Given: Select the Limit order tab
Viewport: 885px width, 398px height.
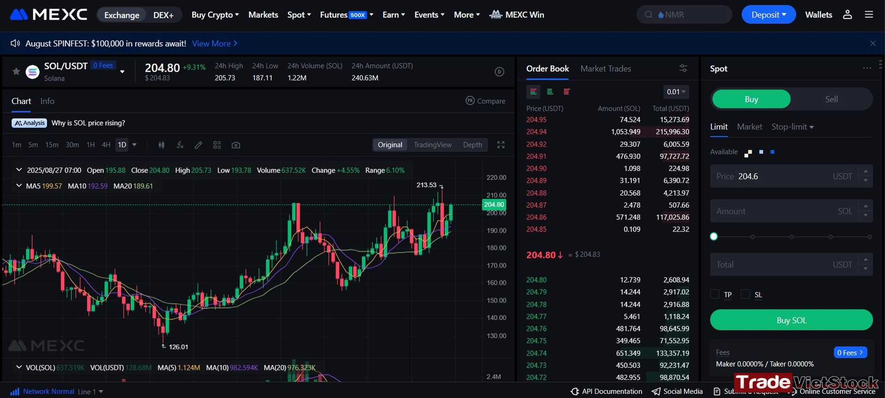Looking at the screenshot, I should (x=719, y=127).
